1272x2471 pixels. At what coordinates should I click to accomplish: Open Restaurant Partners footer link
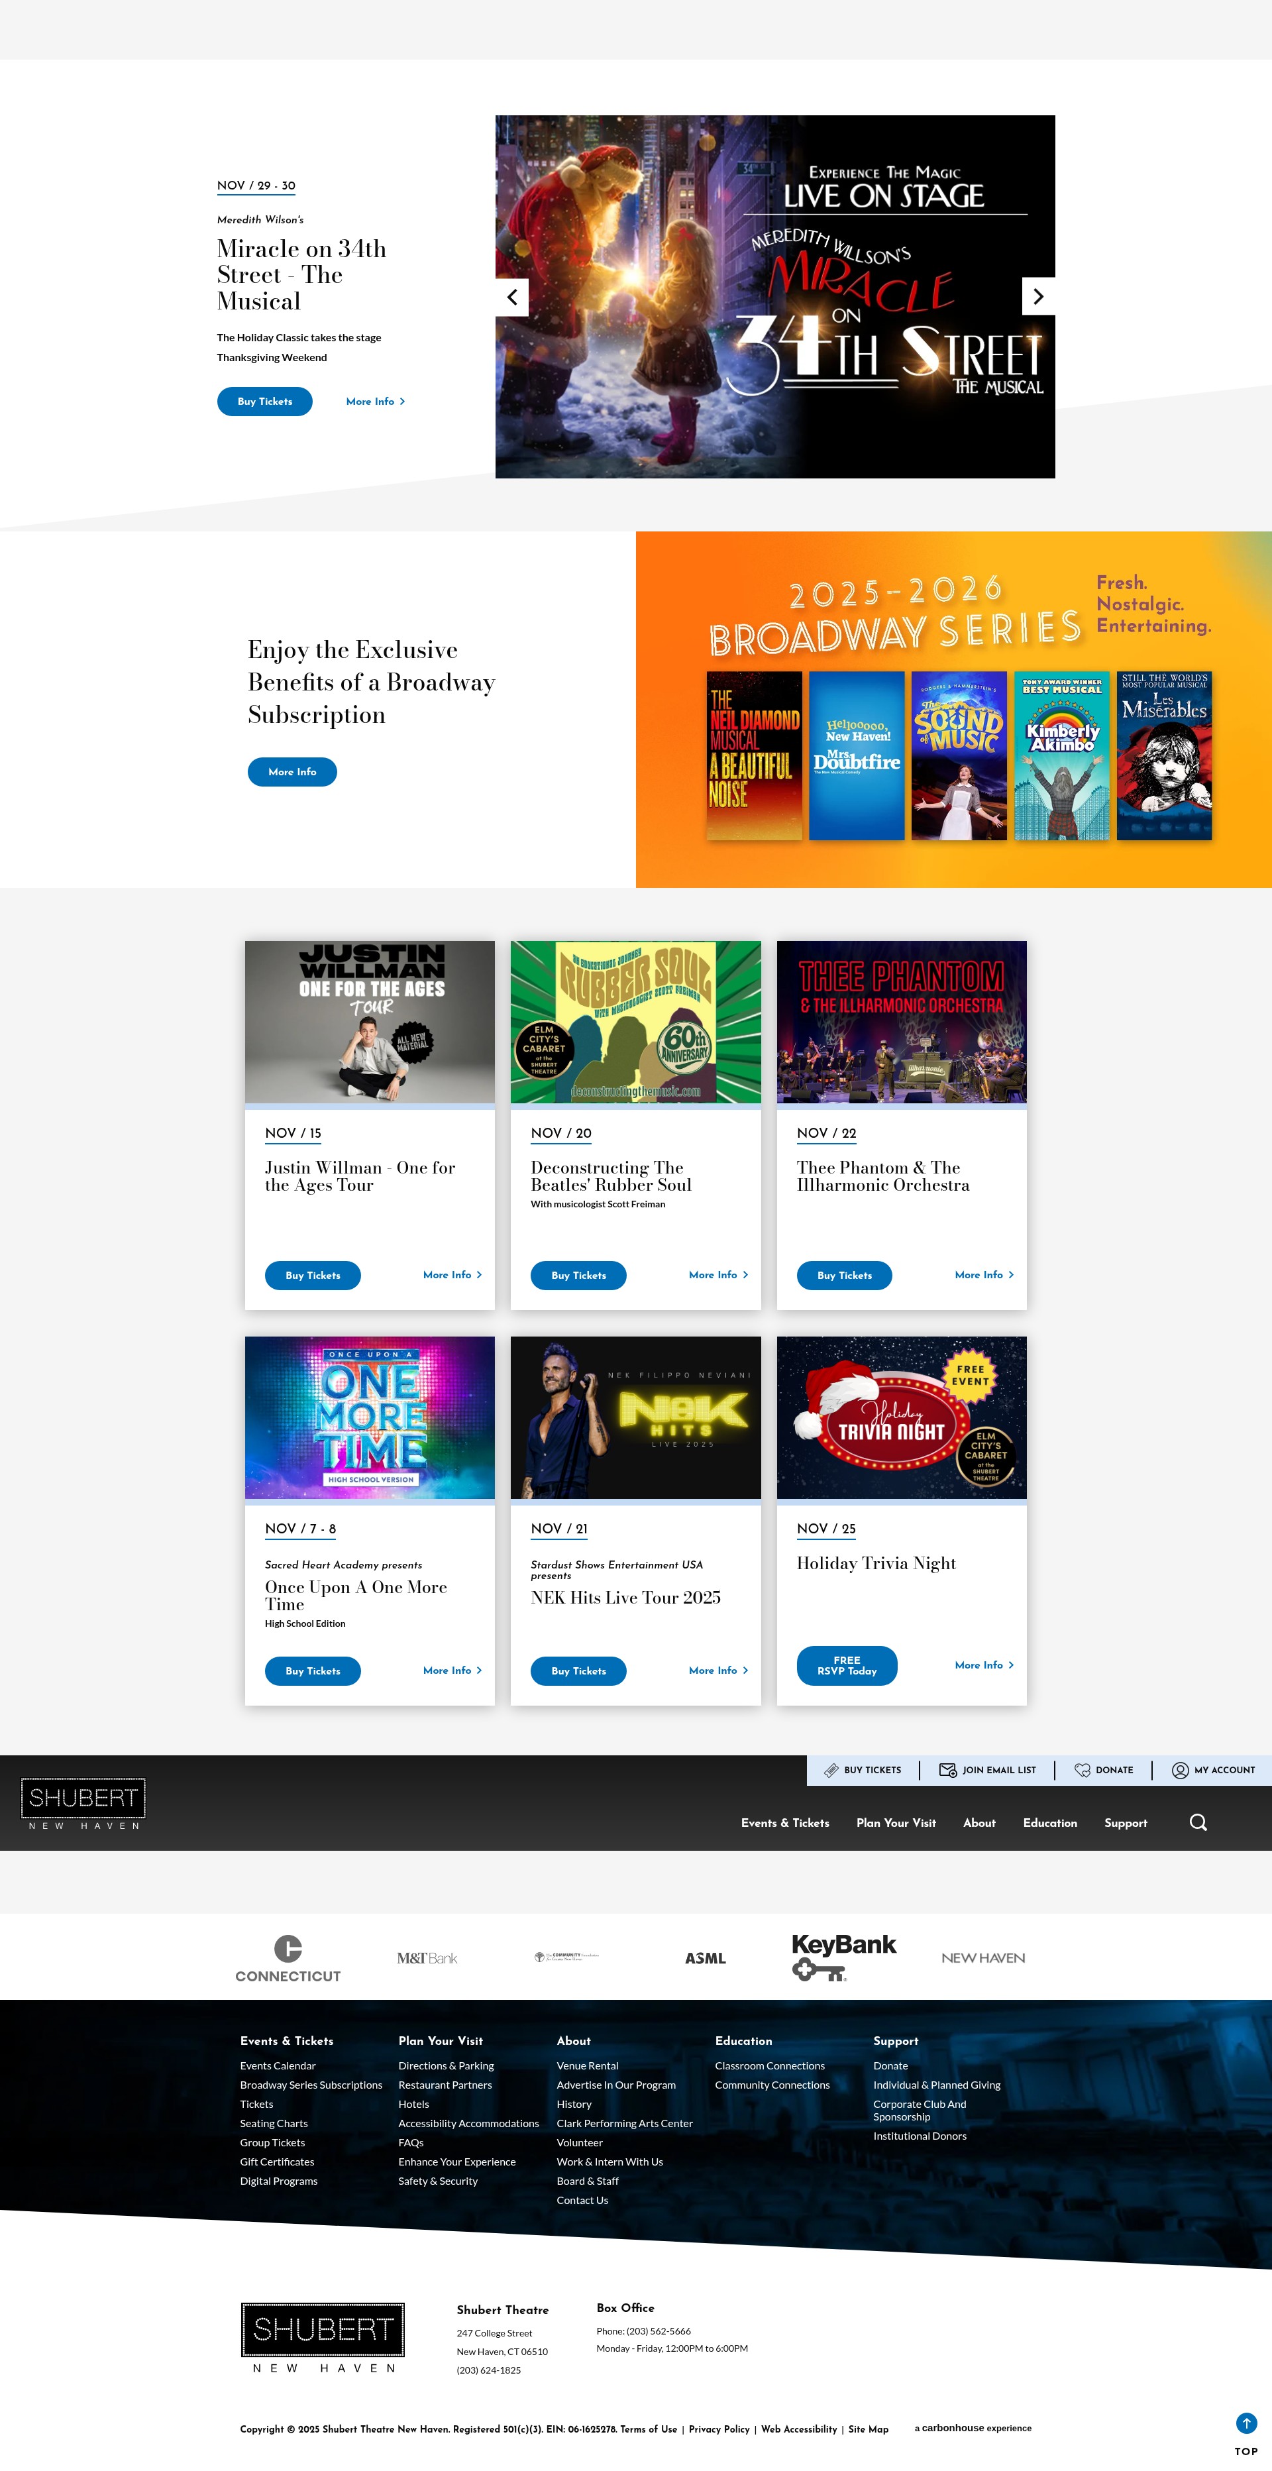445,2085
